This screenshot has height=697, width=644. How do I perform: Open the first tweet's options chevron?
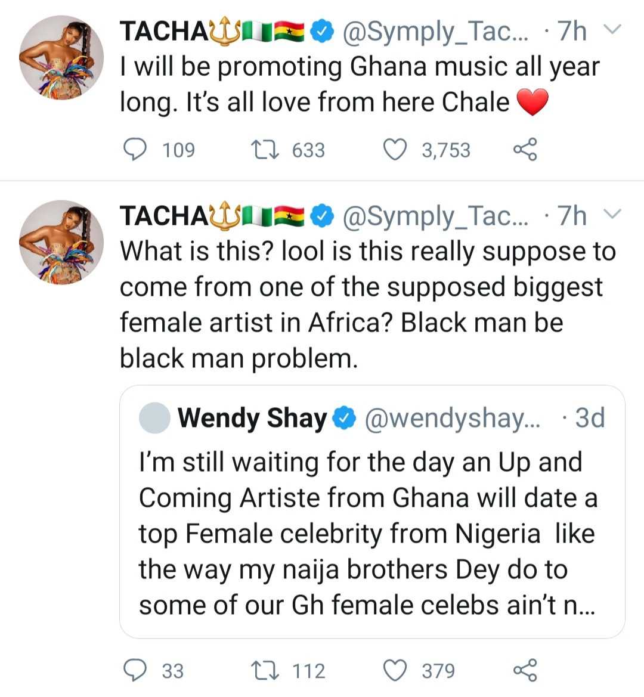(x=613, y=30)
